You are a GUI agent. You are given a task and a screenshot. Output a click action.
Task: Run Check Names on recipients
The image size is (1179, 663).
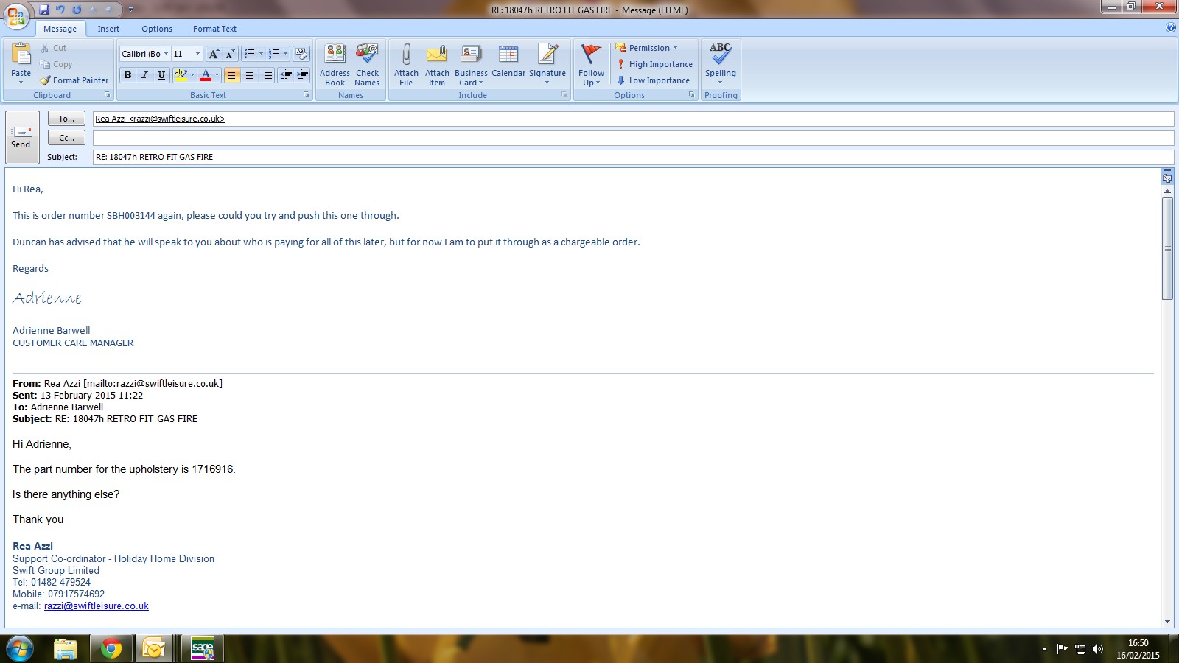367,66
